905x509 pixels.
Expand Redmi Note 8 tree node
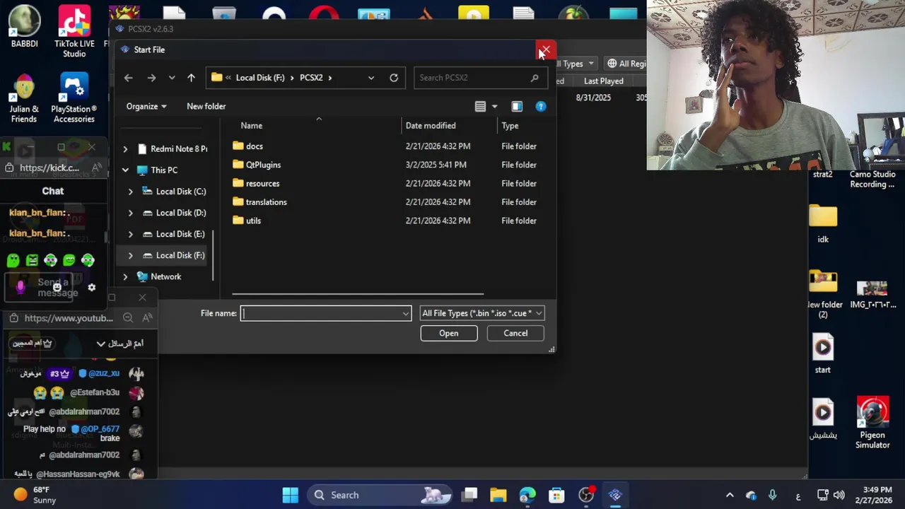(x=125, y=149)
